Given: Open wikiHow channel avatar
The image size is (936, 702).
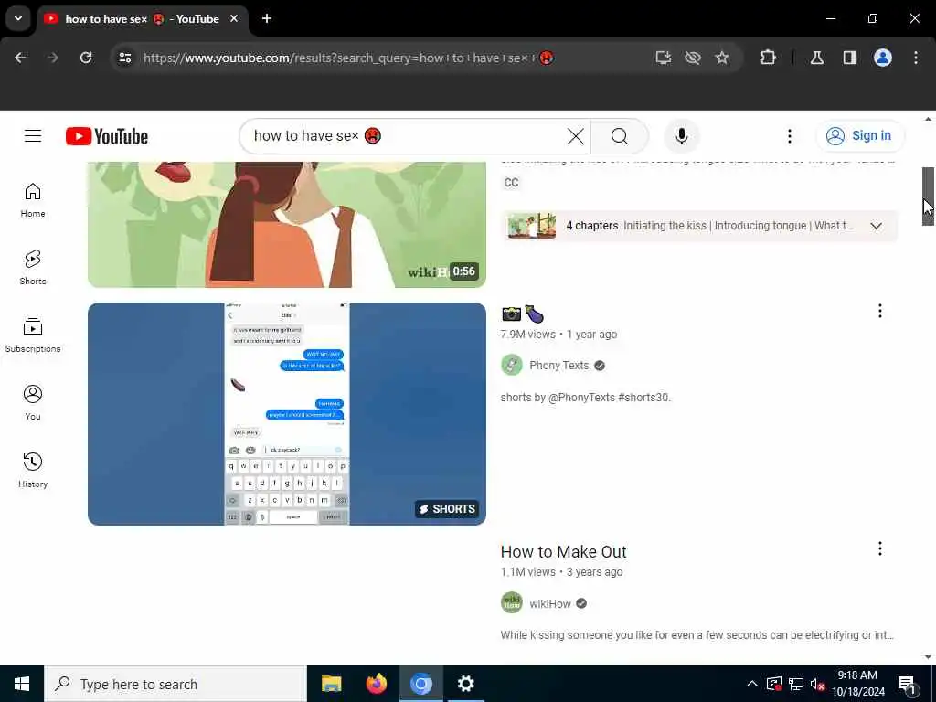Looking at the screenshot, I should tap(512, 603).
